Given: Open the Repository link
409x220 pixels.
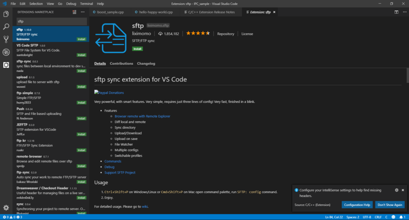Looking at the screenshot, I should tap(226, 34).
